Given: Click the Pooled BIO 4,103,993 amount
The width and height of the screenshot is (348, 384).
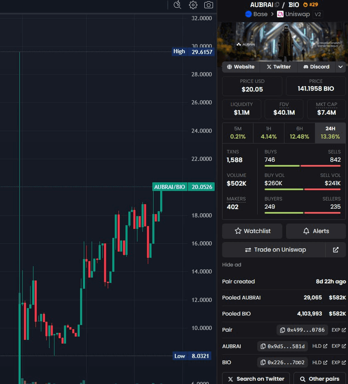Looking at the screenshot, I should coord(310,314).
